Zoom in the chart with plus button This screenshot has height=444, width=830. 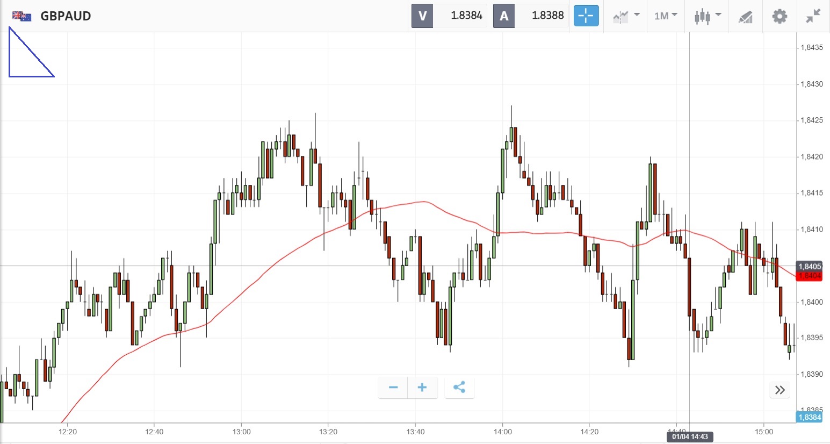click(422, 388)
